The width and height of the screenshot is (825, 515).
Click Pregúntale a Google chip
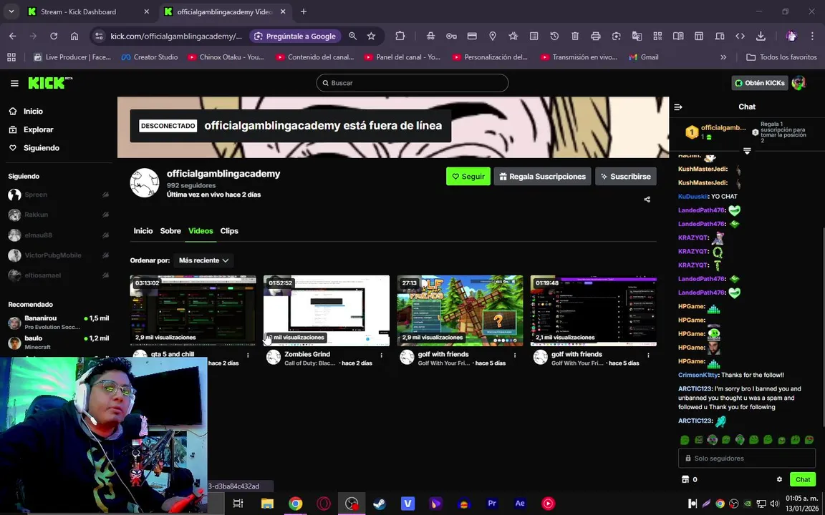(295, 36)
